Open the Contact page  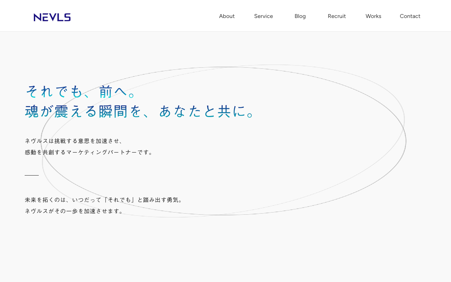(x=410, y=16)
